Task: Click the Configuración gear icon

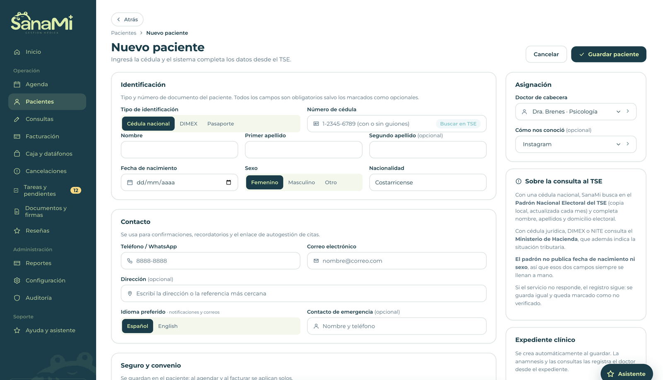Action: point(17,280)
